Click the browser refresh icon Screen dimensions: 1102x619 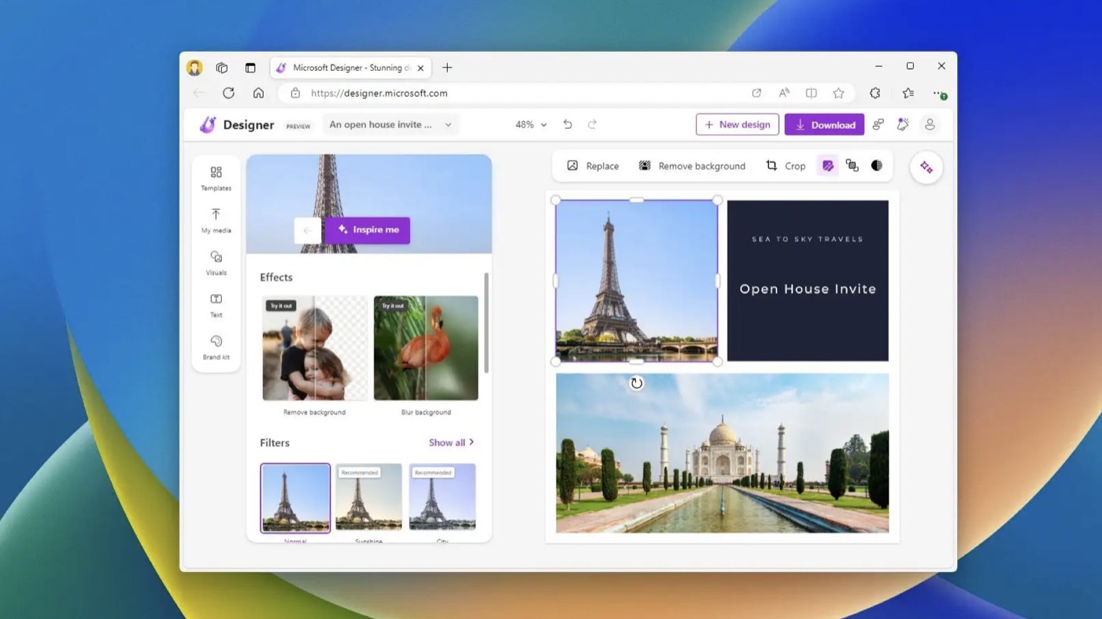point(228,93)
